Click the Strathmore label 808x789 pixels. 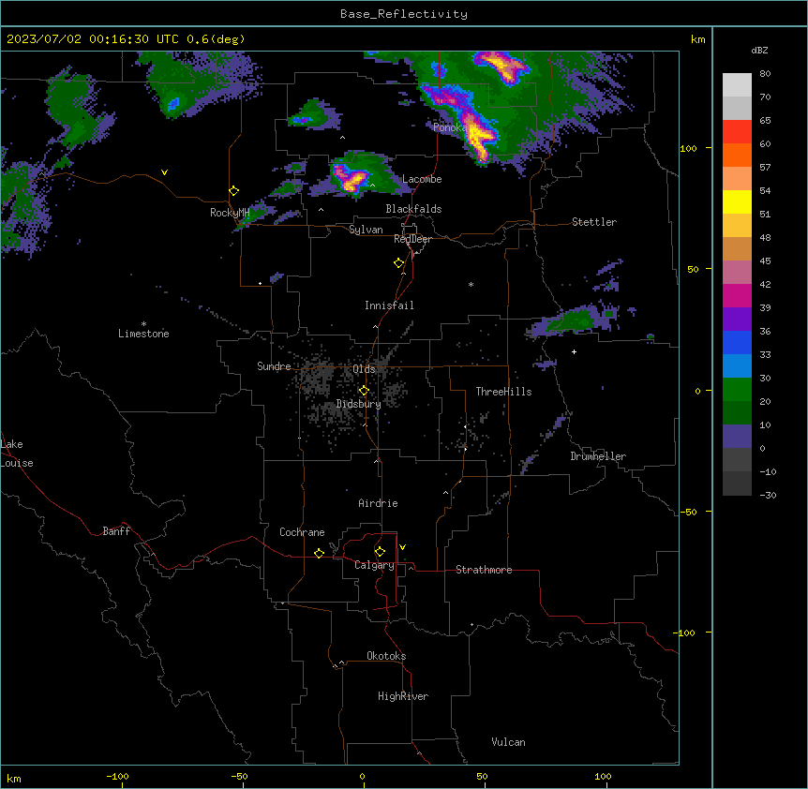[x=484, y=570]
